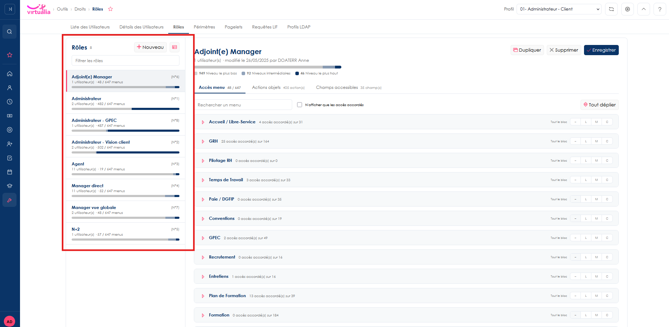Add Rôles page to favorites star
The width and height of the screenshot is (669, 327).
(x=111, y=9)
